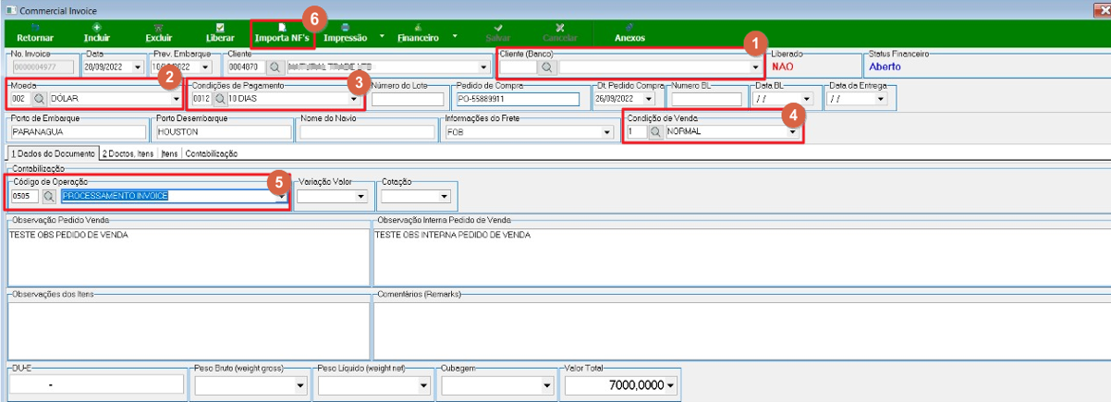Open the Data da Entrega dropdown

tap(880, 98)
